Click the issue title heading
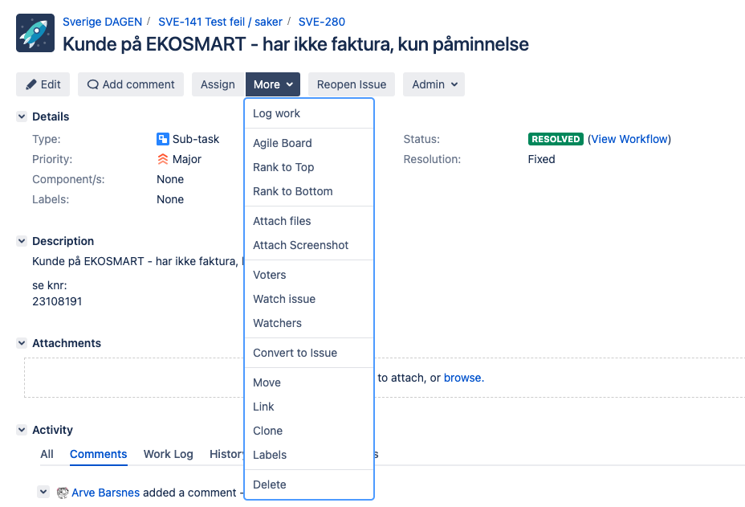The image size is (745, 507). tap(295, 44)
